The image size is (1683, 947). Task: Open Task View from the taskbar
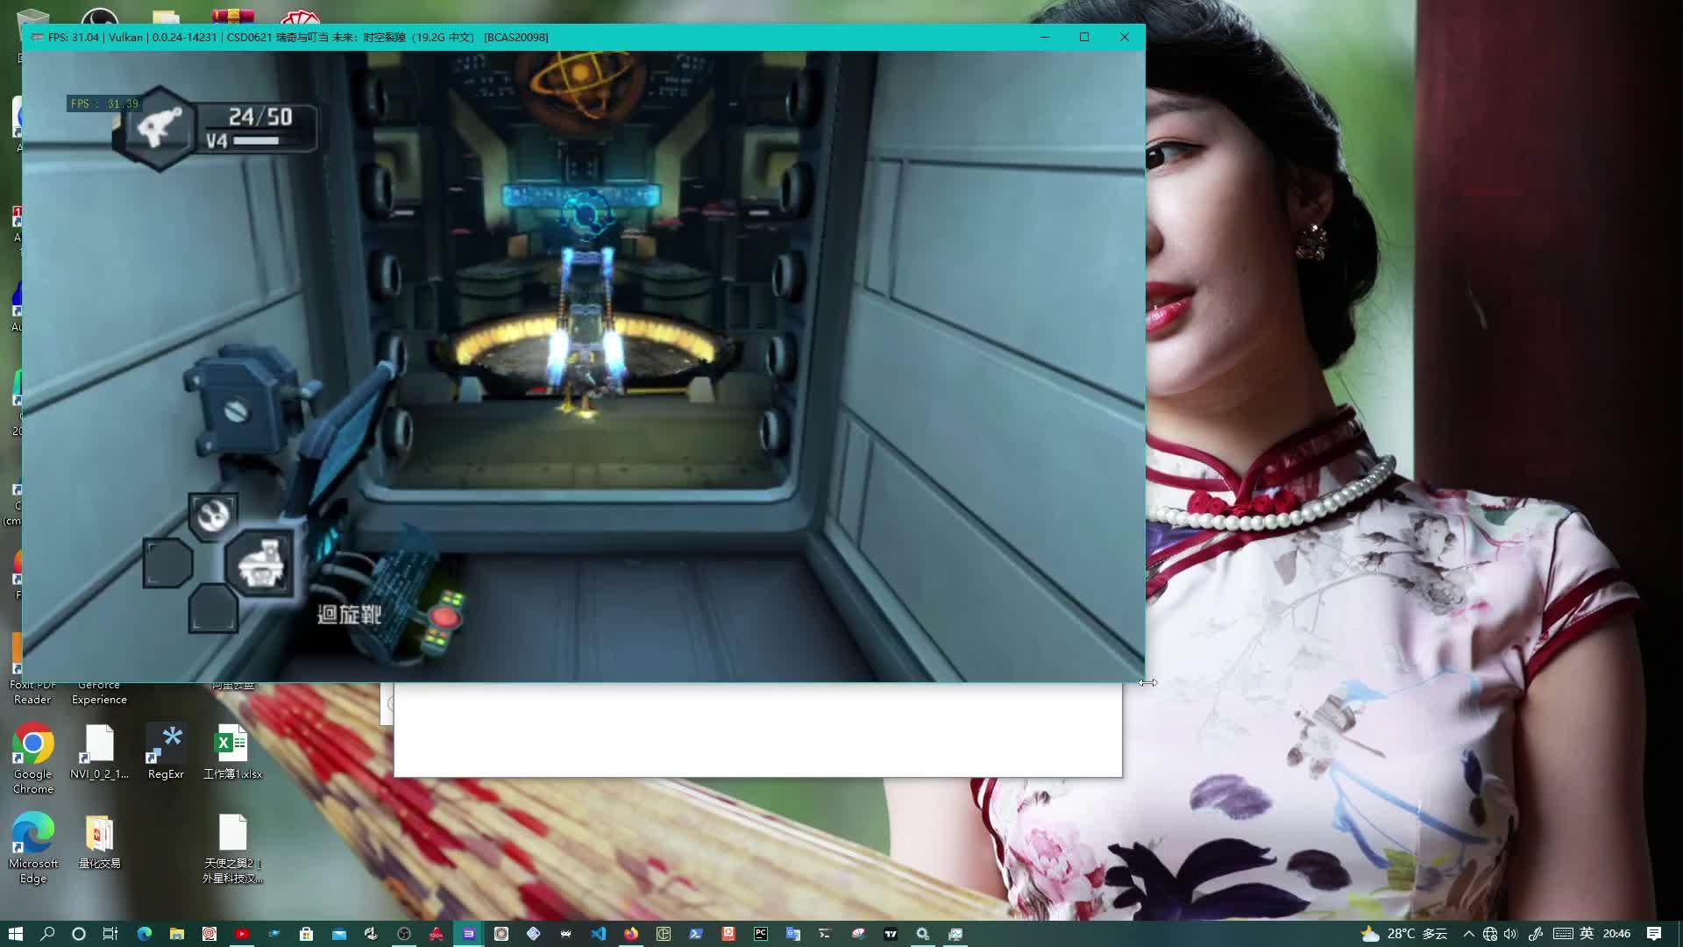(x=109, y=933)
